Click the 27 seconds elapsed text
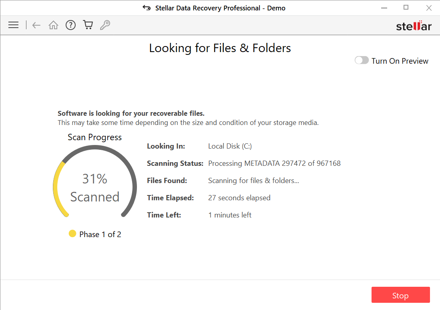The height and width of the screenshot is (310, 440). pyautogui.click(x=239, y=198)
